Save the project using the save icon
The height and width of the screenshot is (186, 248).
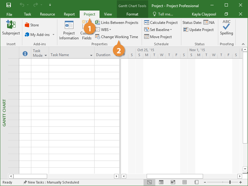click(x=9, y=5)
